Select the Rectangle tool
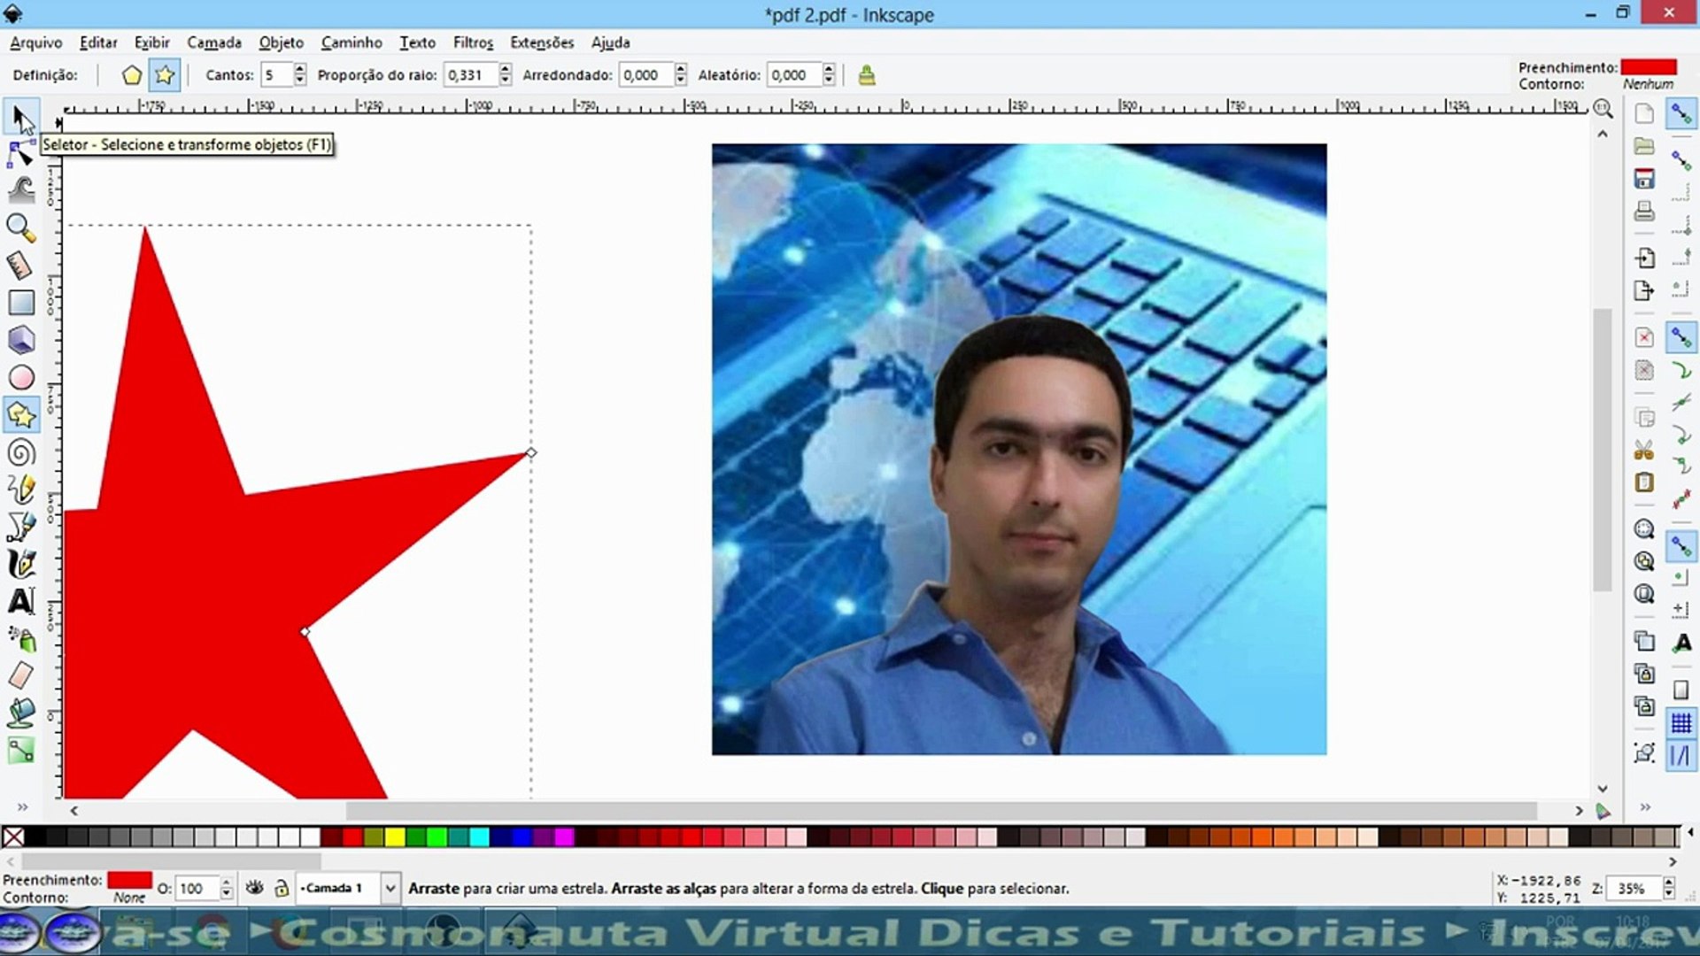This screenshot has width=1700, height=956. click(x=21, y=303)
